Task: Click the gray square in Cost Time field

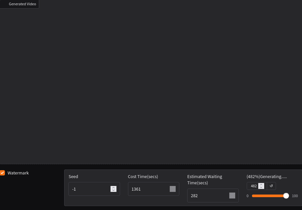Action: [x=173, y=189]
